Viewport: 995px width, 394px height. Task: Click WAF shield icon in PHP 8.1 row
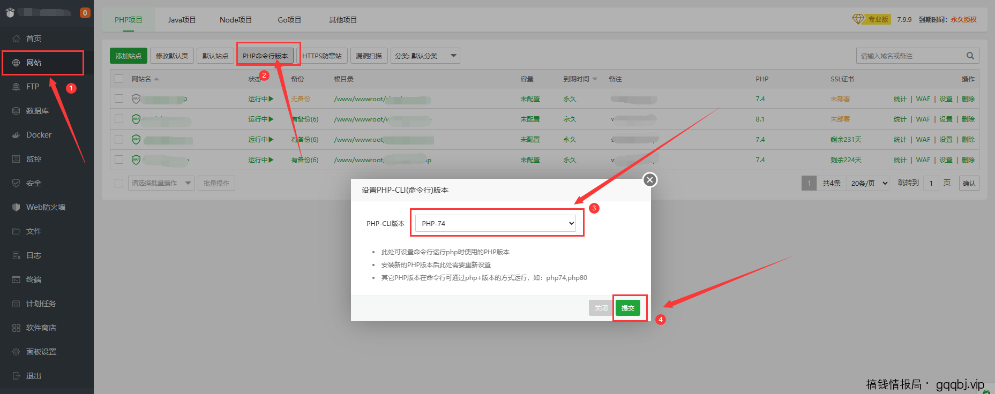(x=136, y=119)
